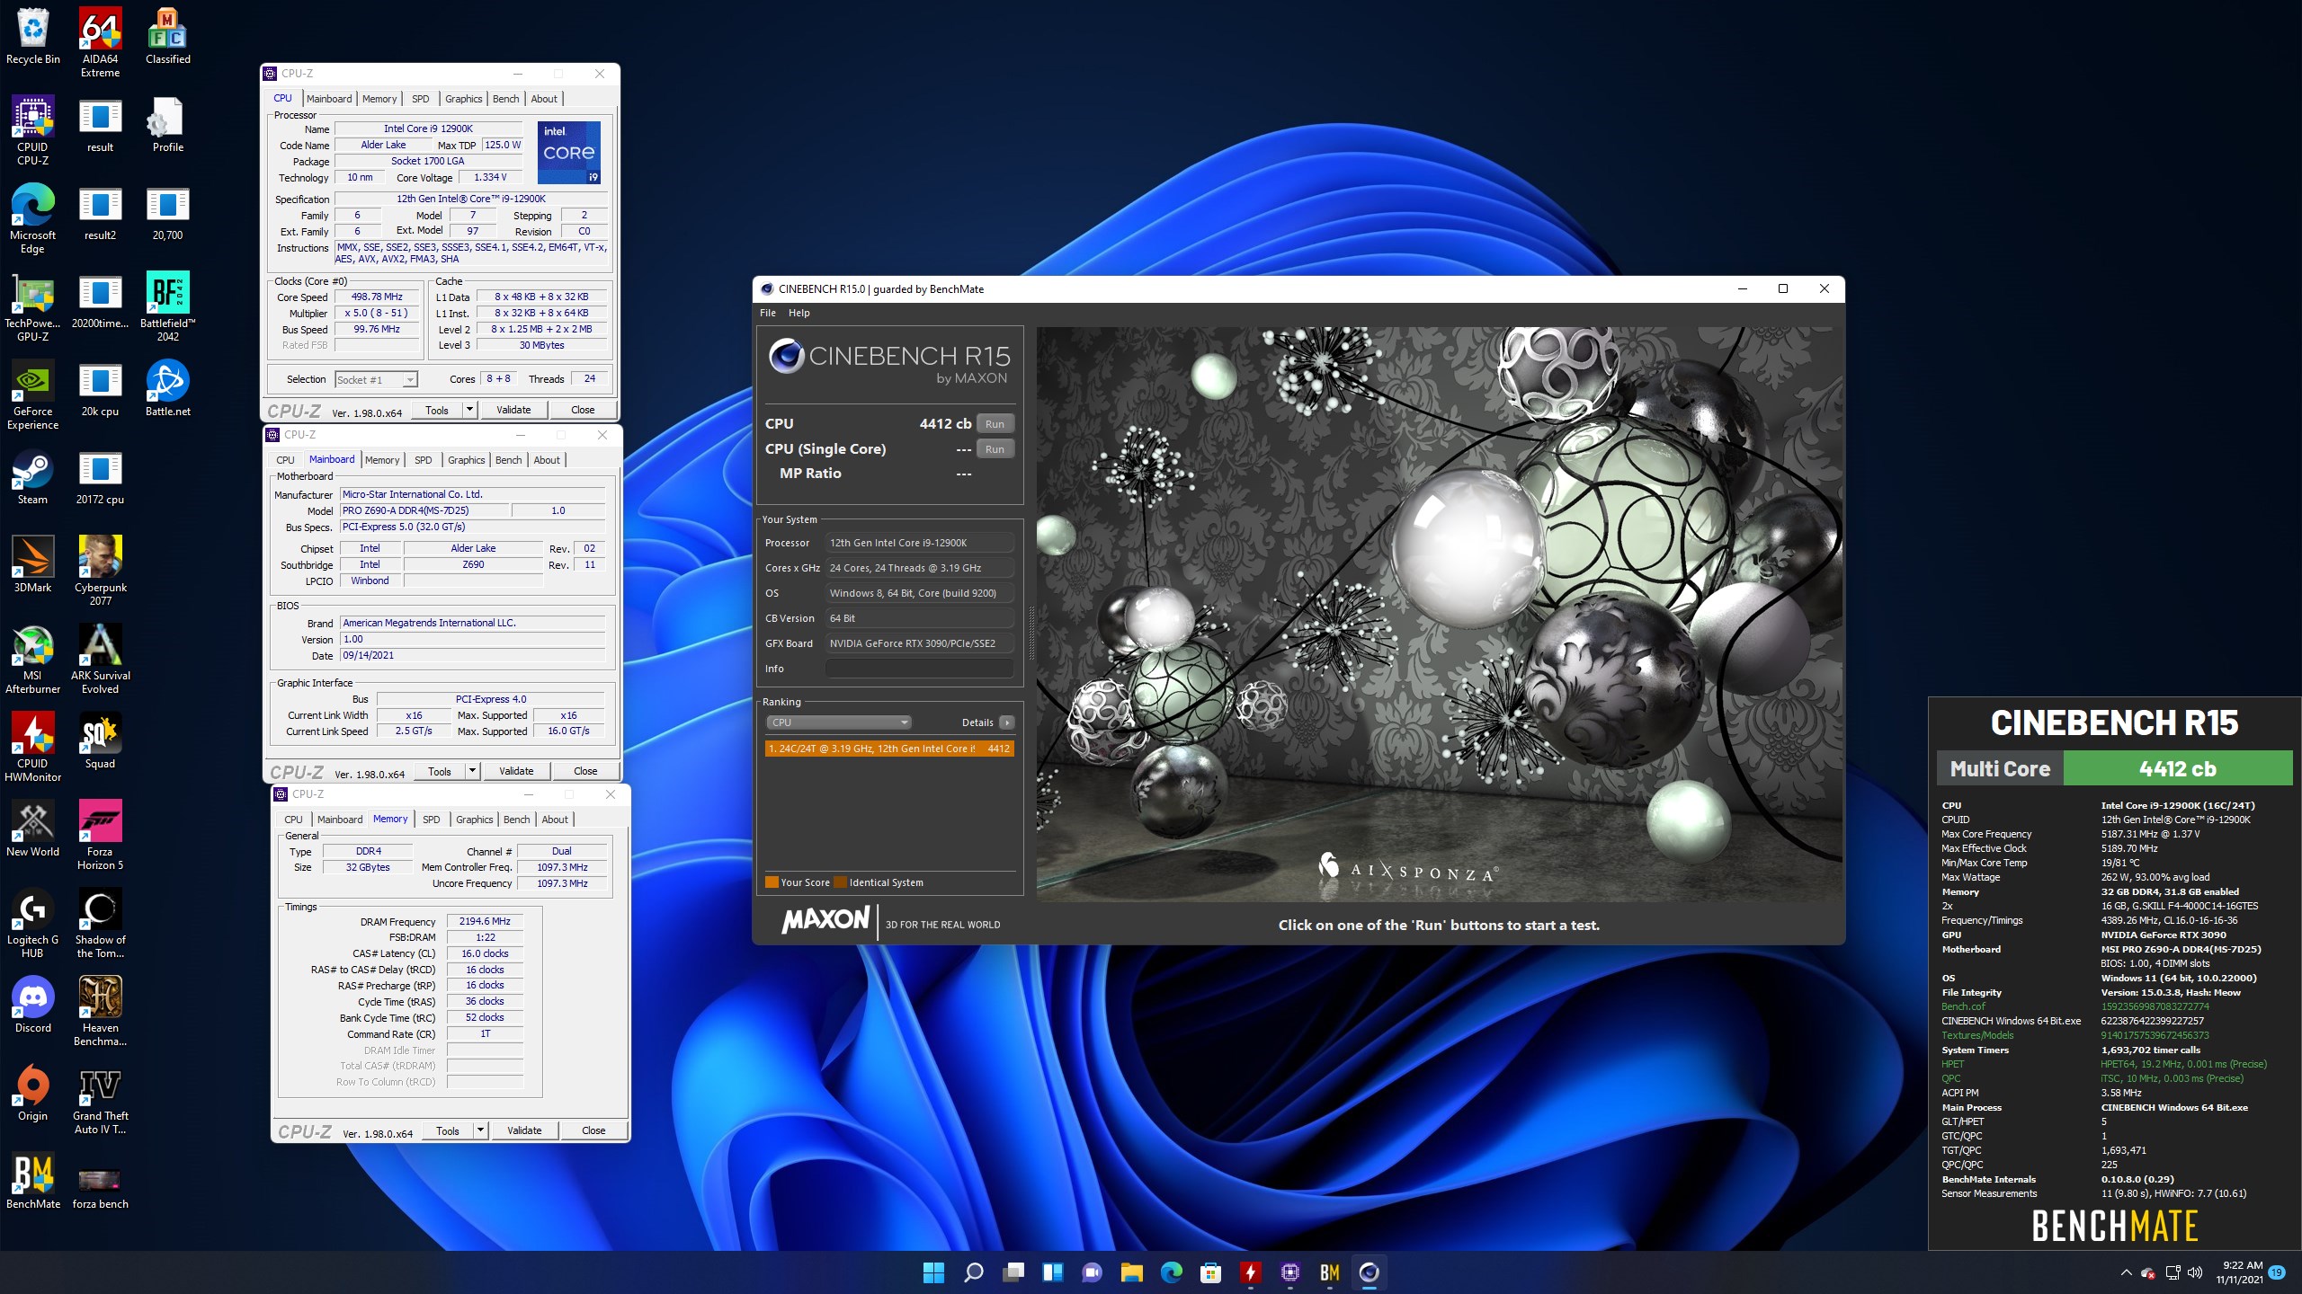The height and width of the screenshot is (1294, 2302).
Task: Open Logitech G HUB desktop icon
Action: tap(33, 923)
